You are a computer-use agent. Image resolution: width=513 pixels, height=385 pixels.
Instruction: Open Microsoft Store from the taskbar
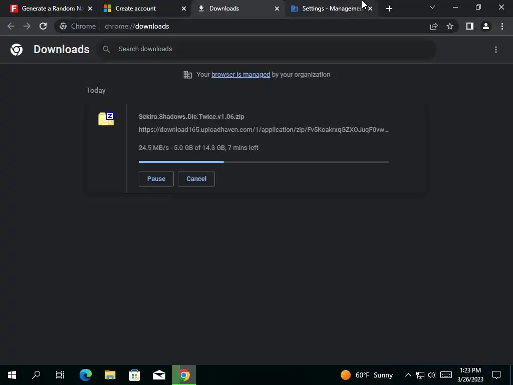(x=134, y=375)
